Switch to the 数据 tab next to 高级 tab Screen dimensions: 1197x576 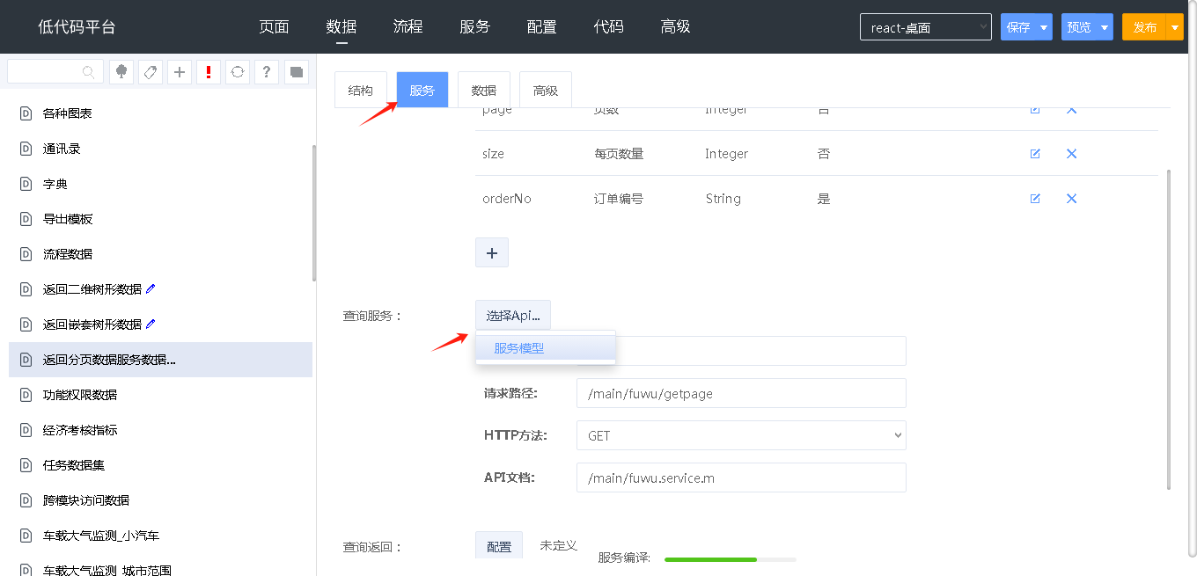[484, 90]
